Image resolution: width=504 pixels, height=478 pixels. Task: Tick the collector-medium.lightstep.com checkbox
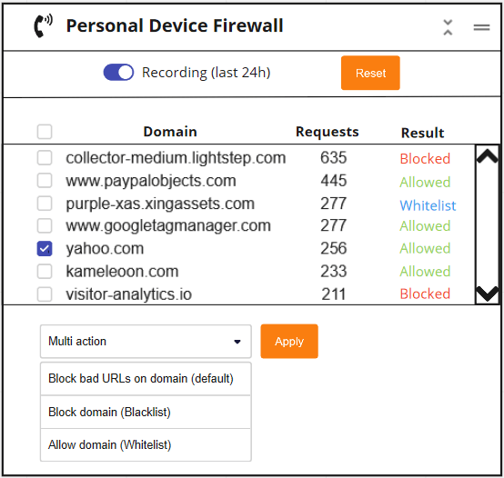pos(45,157)
